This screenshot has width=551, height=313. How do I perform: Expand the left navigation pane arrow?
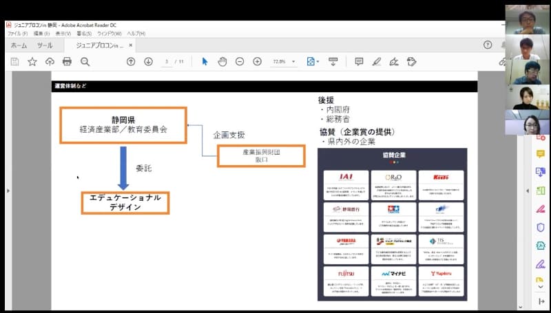tap(8, 191)
